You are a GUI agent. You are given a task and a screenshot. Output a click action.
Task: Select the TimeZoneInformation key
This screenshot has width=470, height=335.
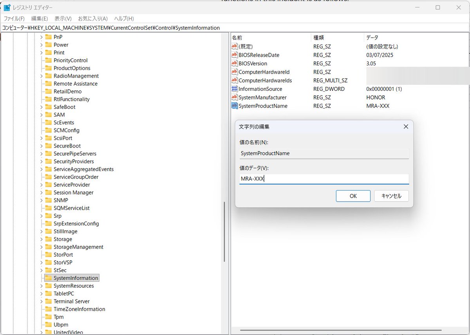coord(80,309)
